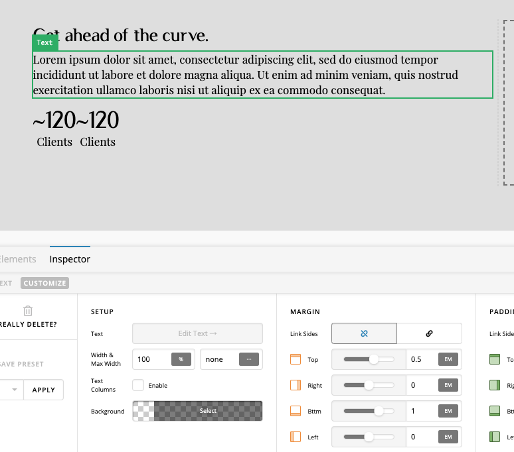Click the Edit Text button
Viewport: 514px width, 452px height.
[197, 333]
